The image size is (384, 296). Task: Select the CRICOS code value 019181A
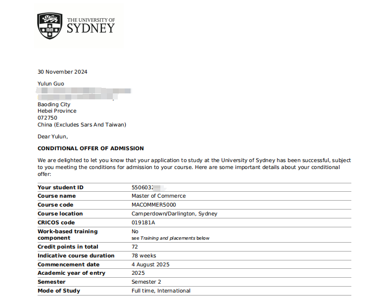[143, 222]
